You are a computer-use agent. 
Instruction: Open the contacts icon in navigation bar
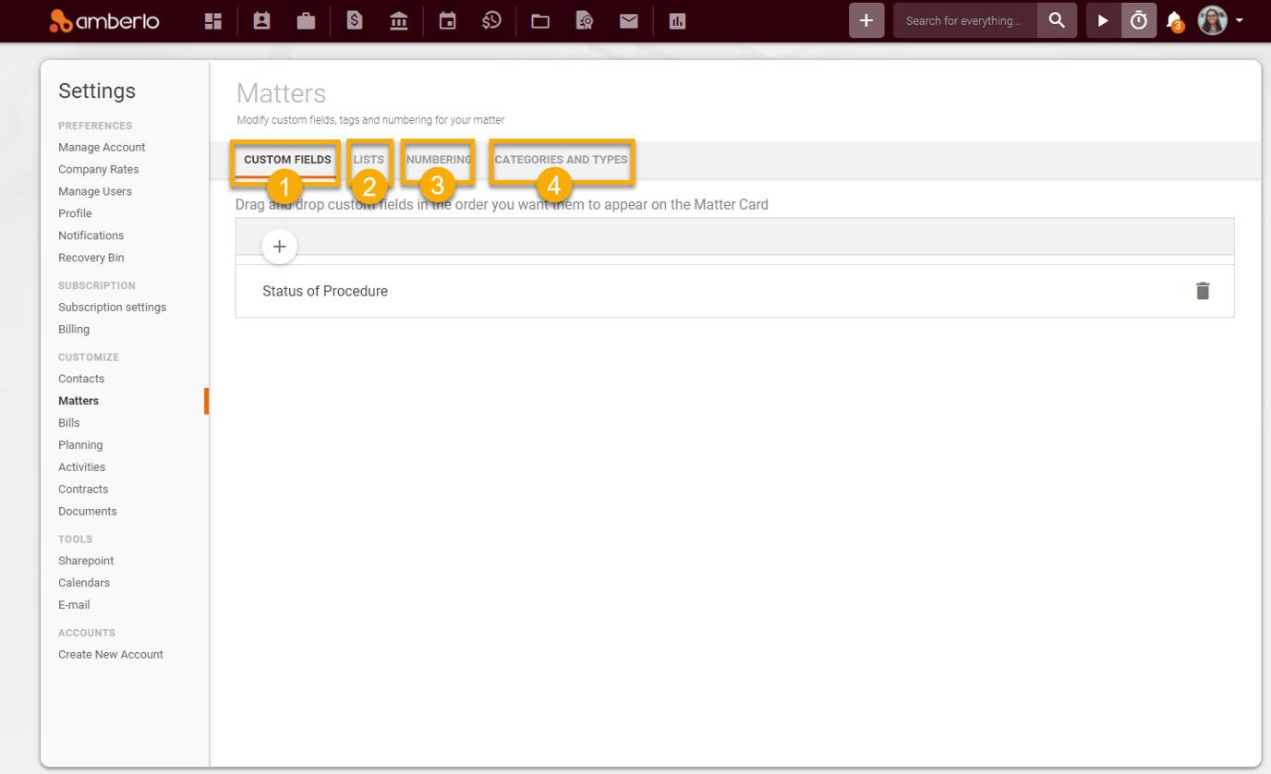(261, 20)
